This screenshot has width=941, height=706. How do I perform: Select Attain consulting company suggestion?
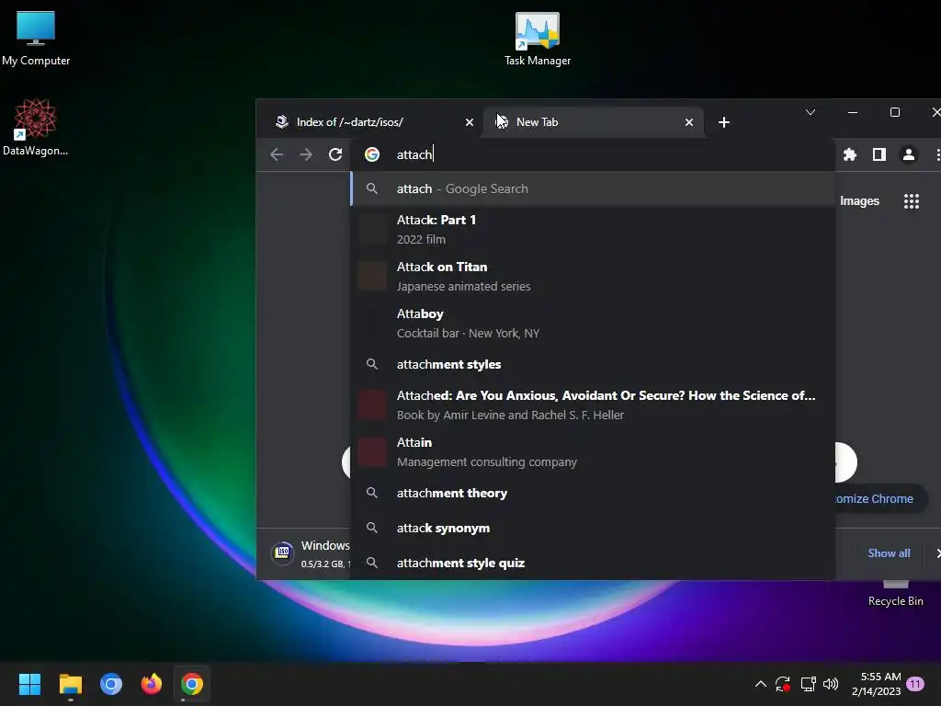(593, 451)
